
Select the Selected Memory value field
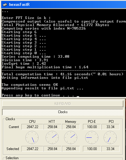(71, 149)
